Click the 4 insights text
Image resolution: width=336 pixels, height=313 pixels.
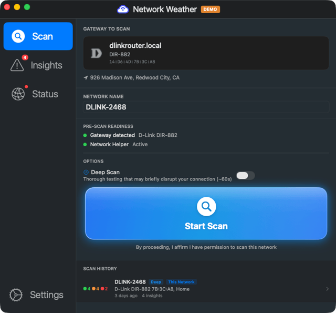pos(152,296)
